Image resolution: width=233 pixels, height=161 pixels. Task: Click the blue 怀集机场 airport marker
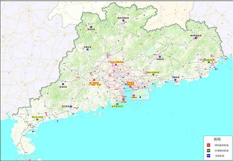87,50
